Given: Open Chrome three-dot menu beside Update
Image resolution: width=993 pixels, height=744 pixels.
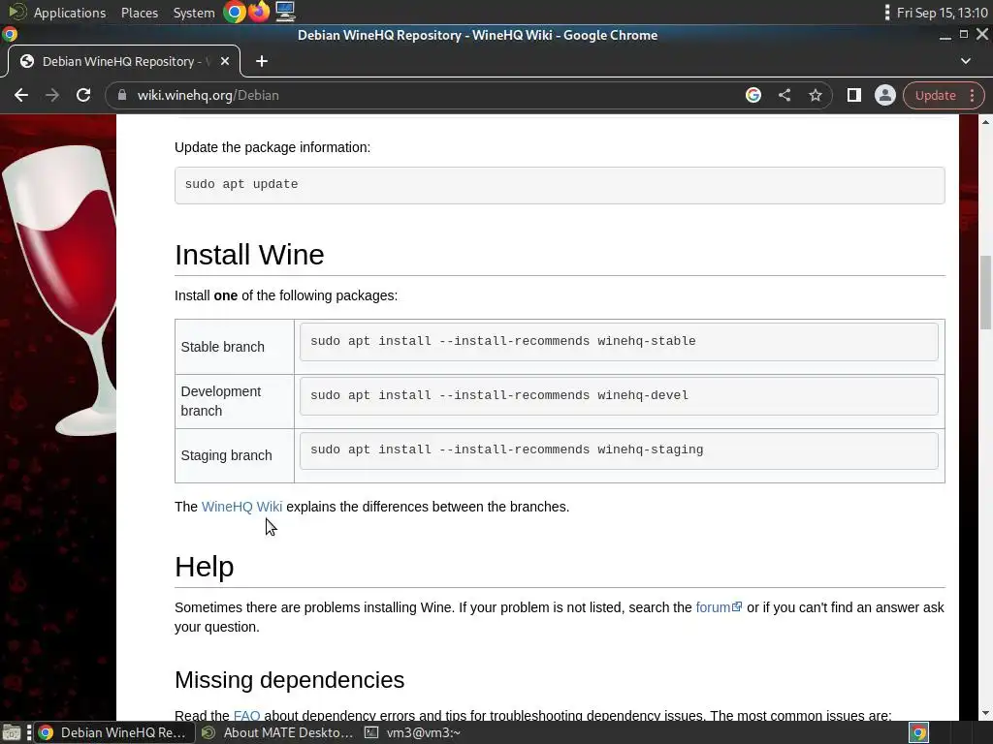Looking at the screenshot, I should pyautogui.click(x=972, y=95).
